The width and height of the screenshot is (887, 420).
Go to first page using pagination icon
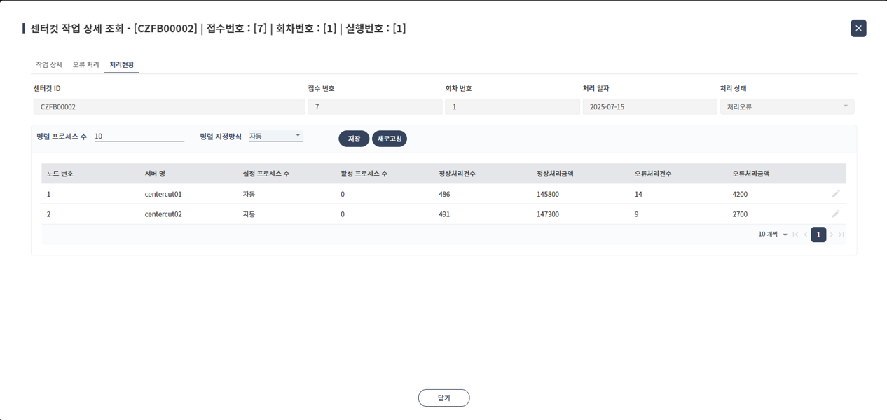[795, 234]
